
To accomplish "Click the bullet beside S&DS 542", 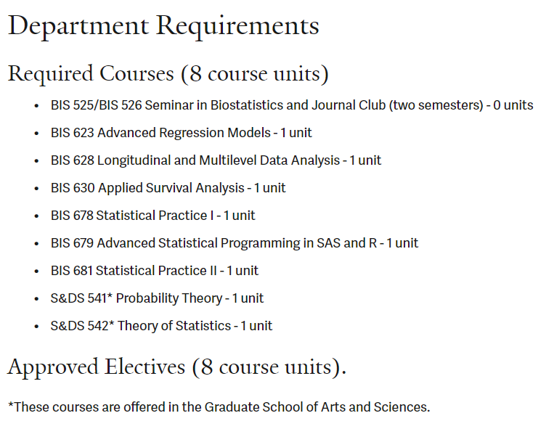I will coord(37,327).
